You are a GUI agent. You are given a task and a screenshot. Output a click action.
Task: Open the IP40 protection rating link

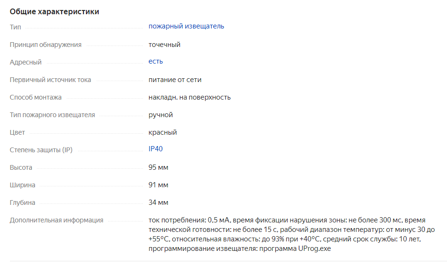[x=156, y=149]
